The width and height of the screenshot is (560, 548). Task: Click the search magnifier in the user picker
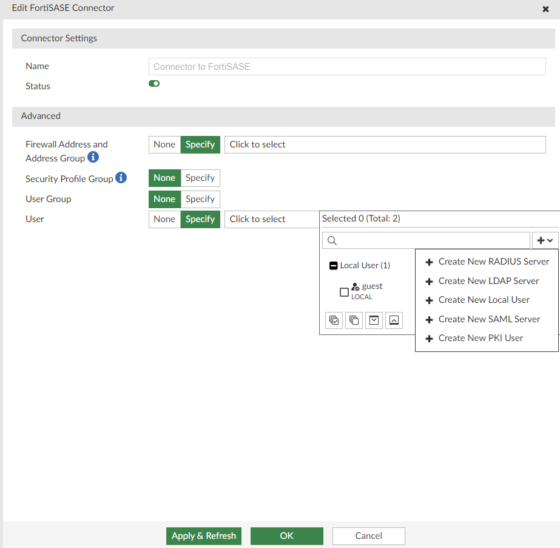pos(331,240)
